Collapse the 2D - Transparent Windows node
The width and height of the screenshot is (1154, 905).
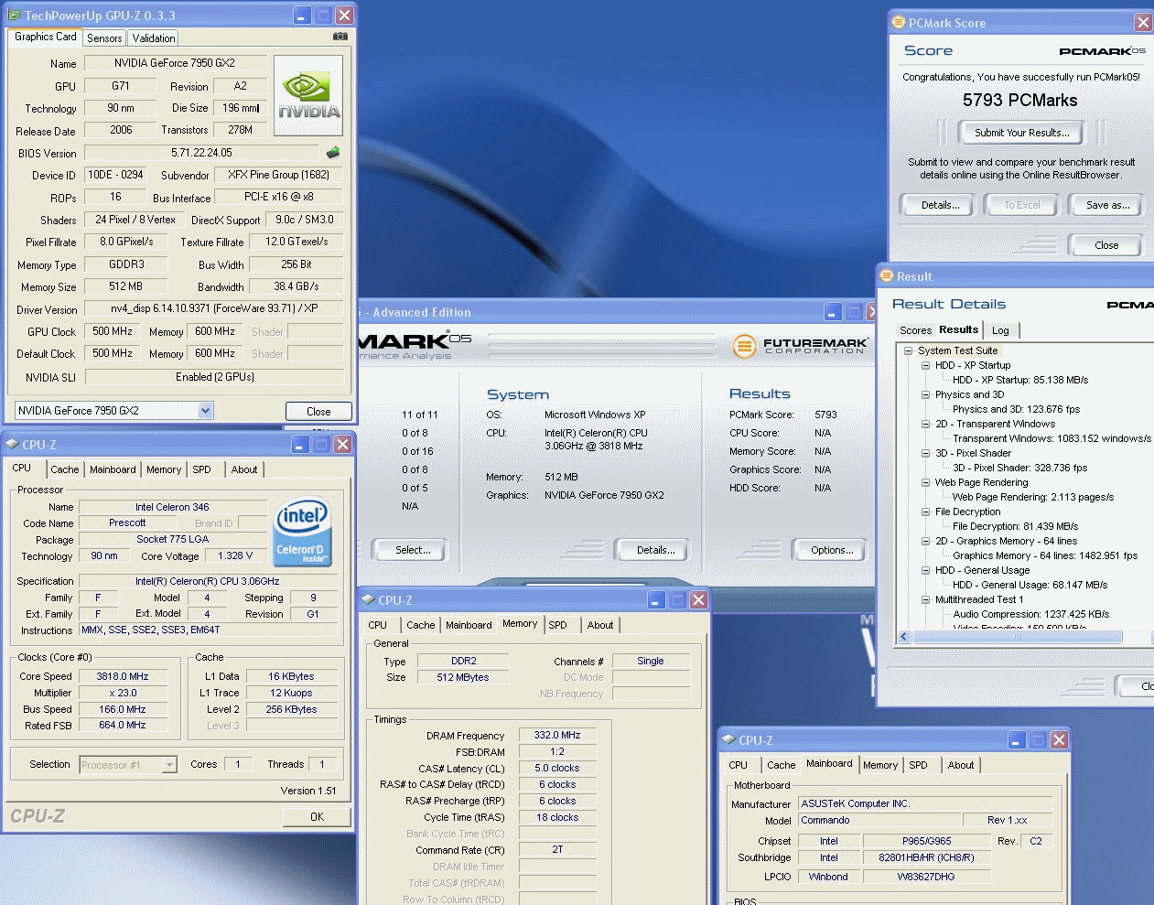coord(925,424)
